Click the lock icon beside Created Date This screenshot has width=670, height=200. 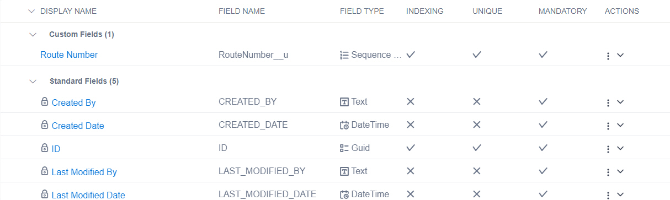pyautogui.click(x=45, y=125)
